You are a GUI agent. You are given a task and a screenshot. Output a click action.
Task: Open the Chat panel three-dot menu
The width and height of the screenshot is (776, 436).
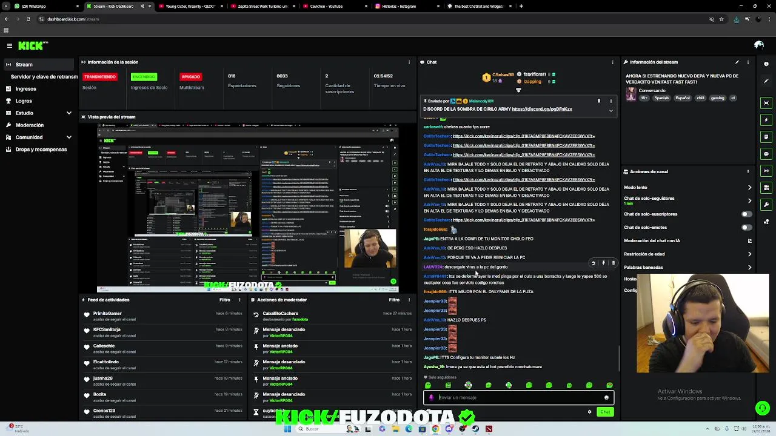coord(612,62)
